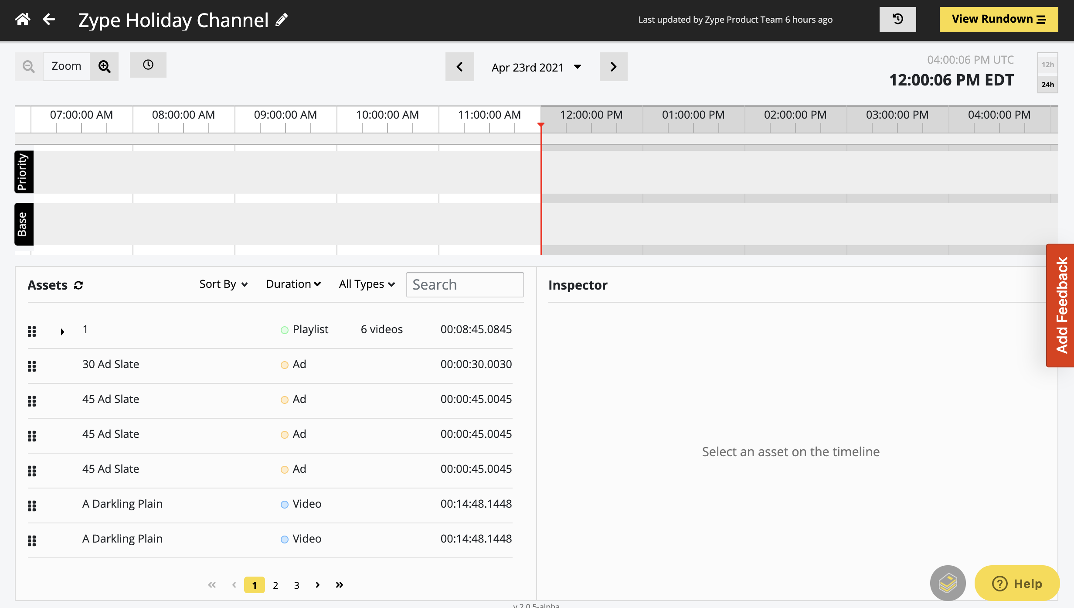
Task: Select the Priority track label
Action: point(24,172)
